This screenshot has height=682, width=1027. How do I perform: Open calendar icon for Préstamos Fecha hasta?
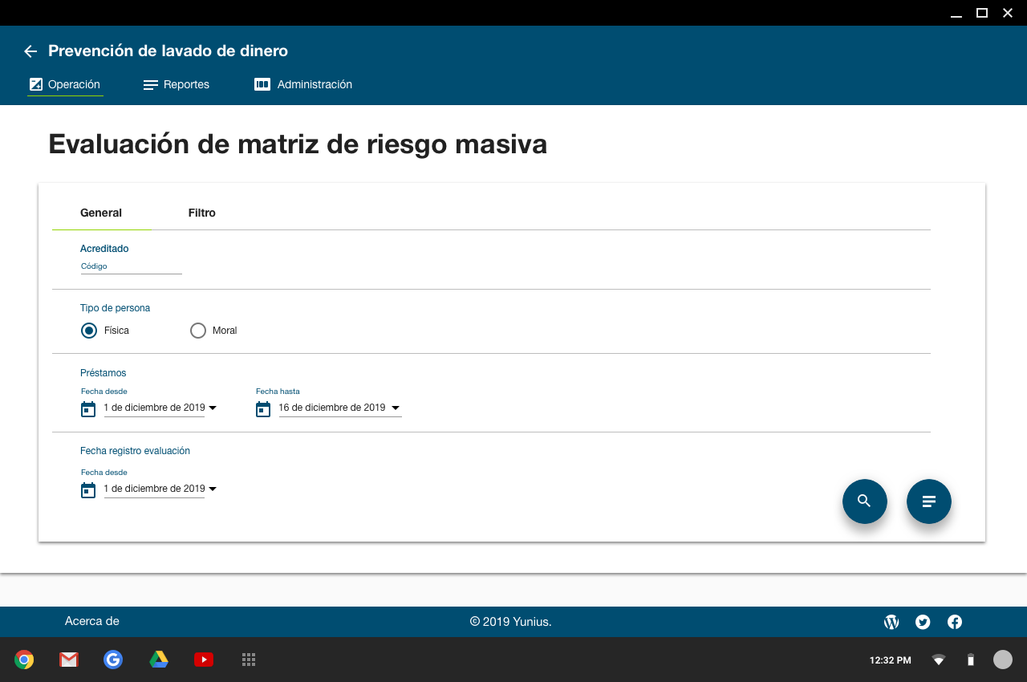(263, 409)
